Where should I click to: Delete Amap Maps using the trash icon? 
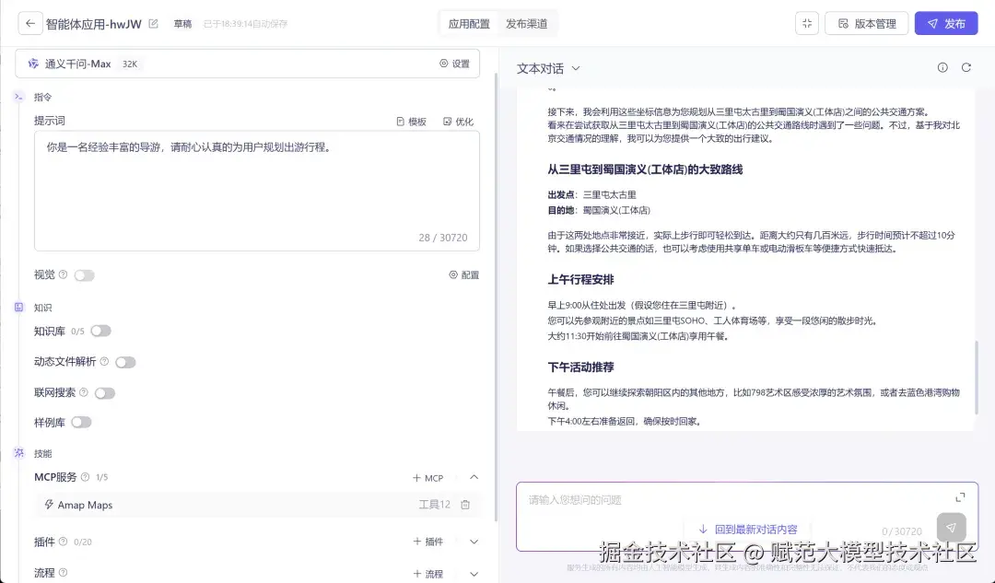click(x=465, y=505)
